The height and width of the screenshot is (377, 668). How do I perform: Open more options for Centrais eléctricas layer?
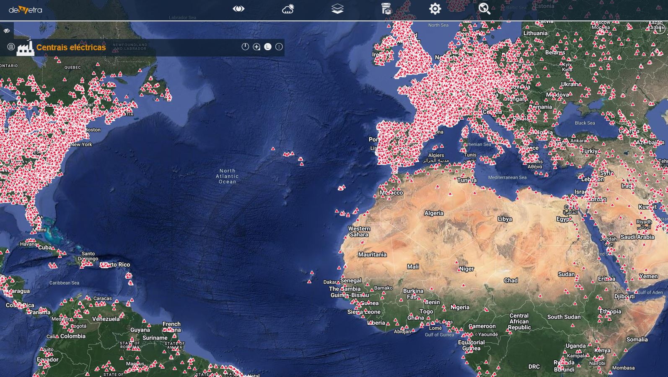click(x=279, y=47)
